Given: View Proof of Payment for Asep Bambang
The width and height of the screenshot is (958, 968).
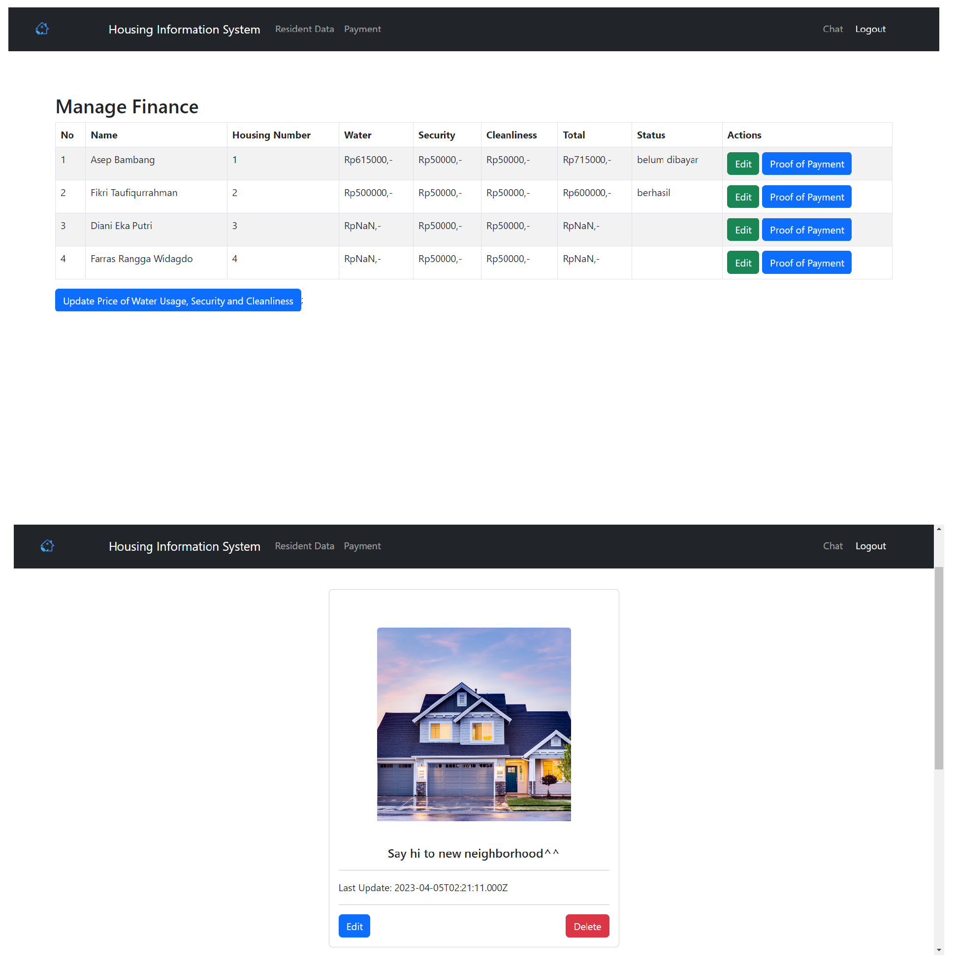Looking at the screenshot, I should (x=806, y=164).
